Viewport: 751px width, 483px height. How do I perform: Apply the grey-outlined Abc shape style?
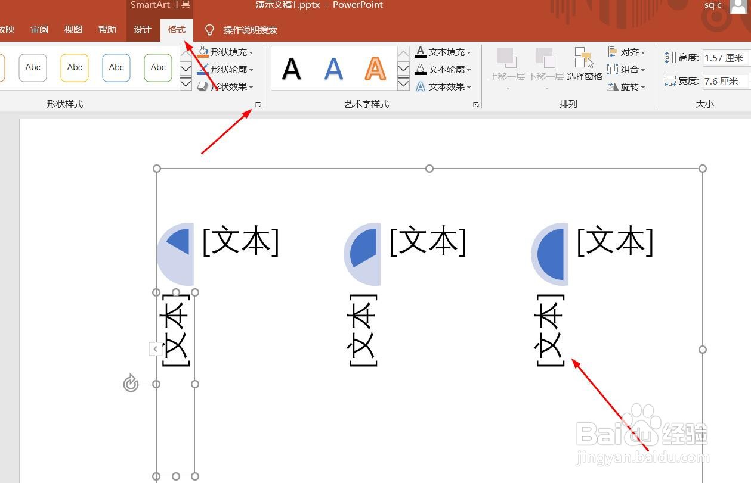tap(33, 67)
